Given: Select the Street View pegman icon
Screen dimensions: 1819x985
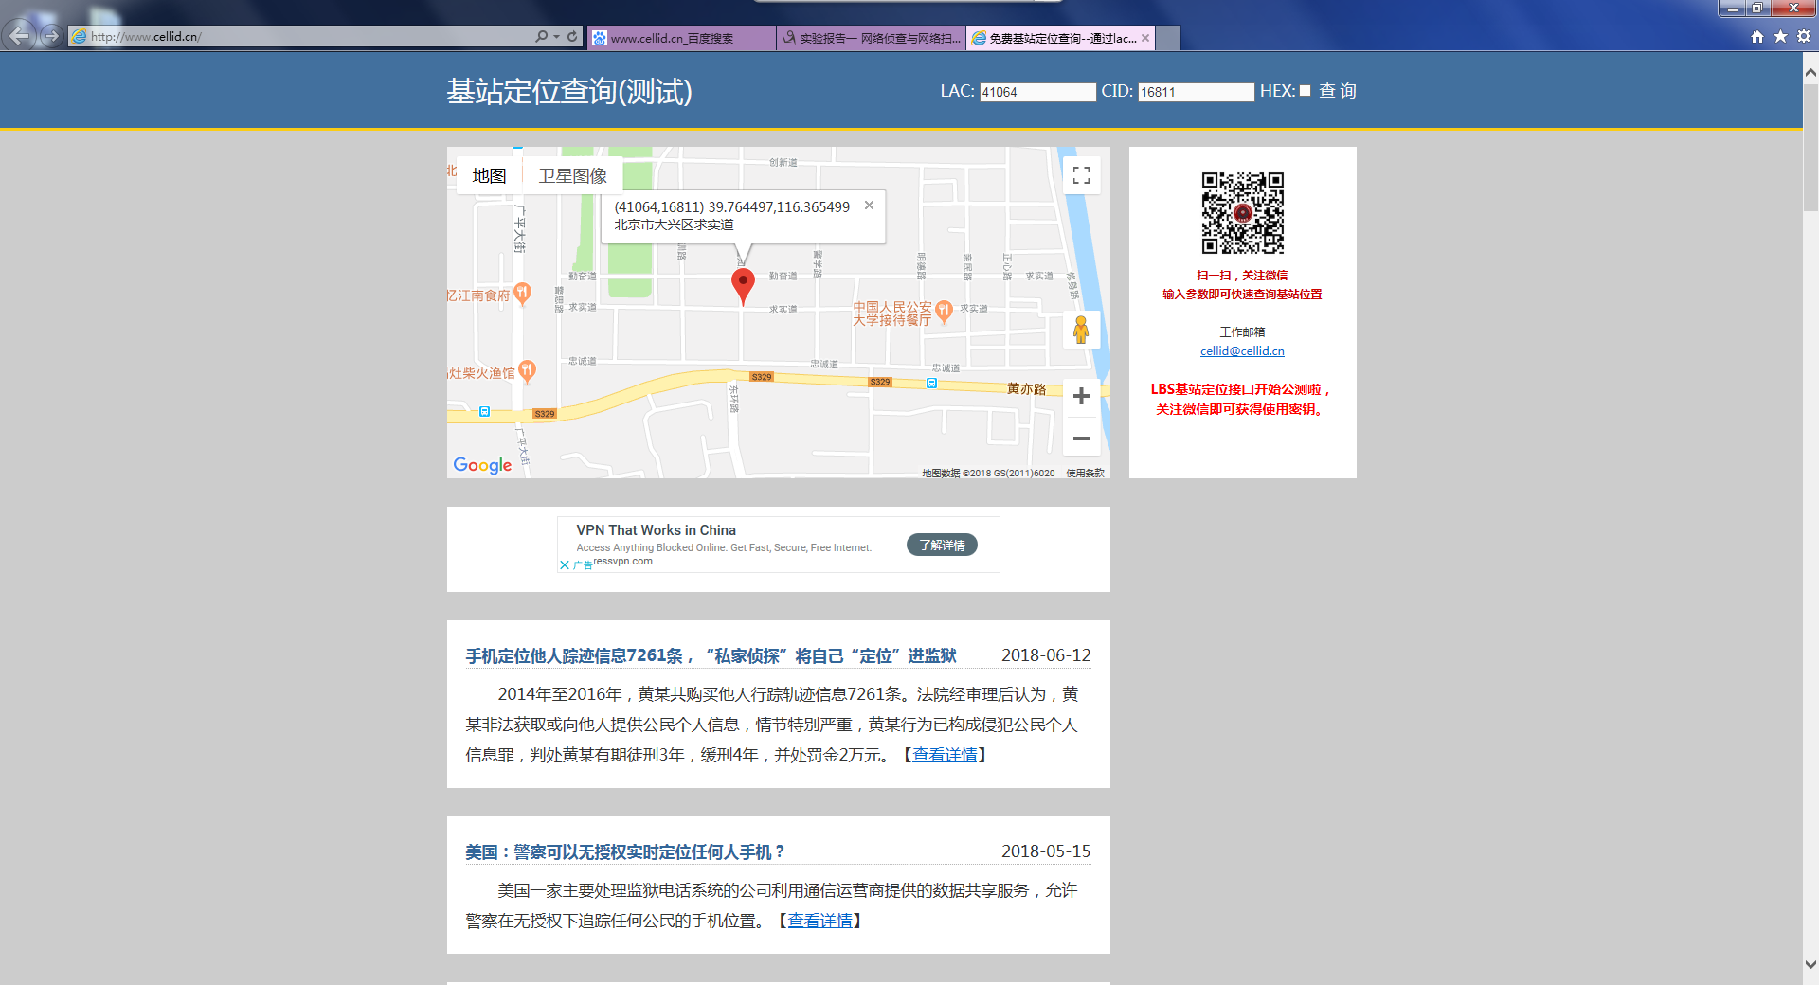Looking at the screenshot, I should 1081,330.
